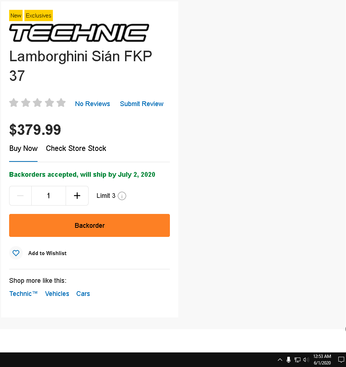This screenshot has width=346, height=367.
Task: Open the Windows notification center icon
Action: [341, 360]
